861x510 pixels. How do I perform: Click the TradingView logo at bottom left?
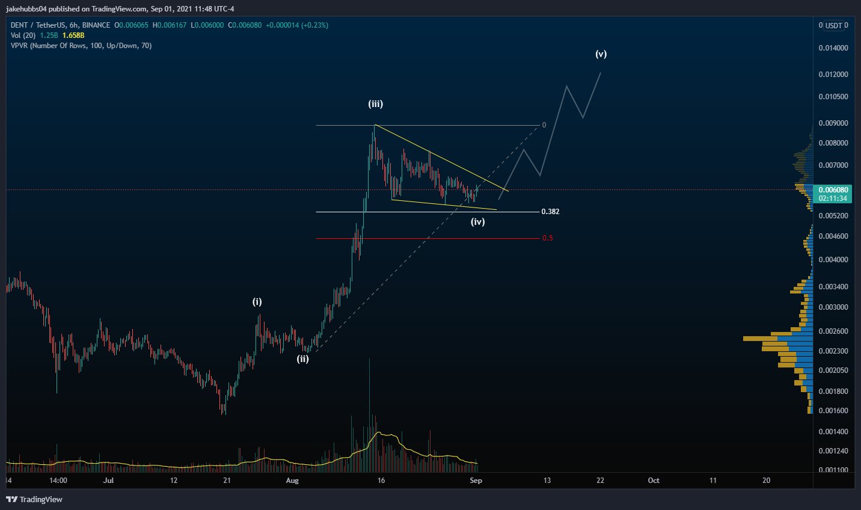coord(34,499)
